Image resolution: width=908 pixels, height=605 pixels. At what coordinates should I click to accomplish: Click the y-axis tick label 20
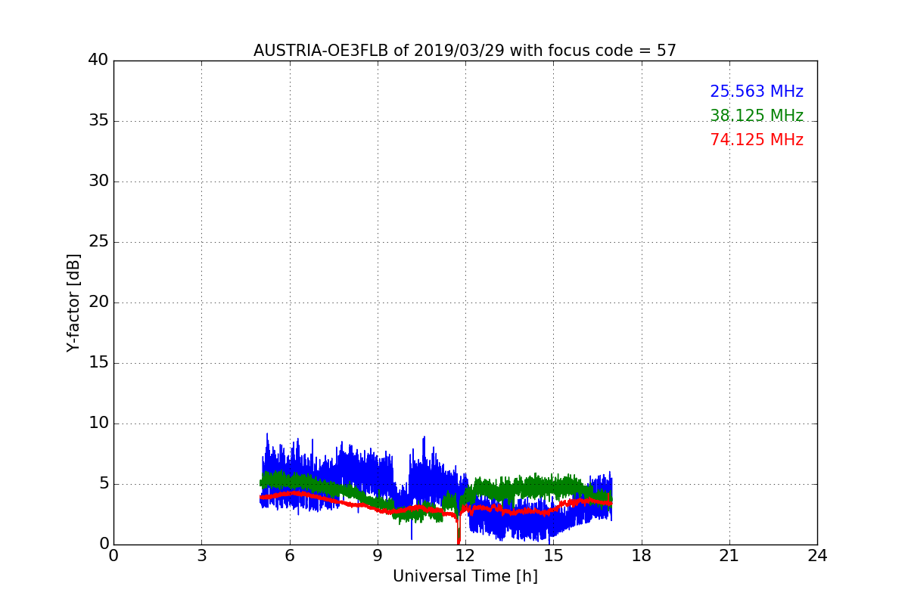coord(98,302)
